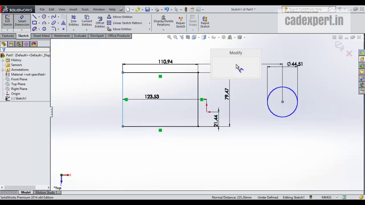Open the DimXpertManager tab icon

[26, 44]
